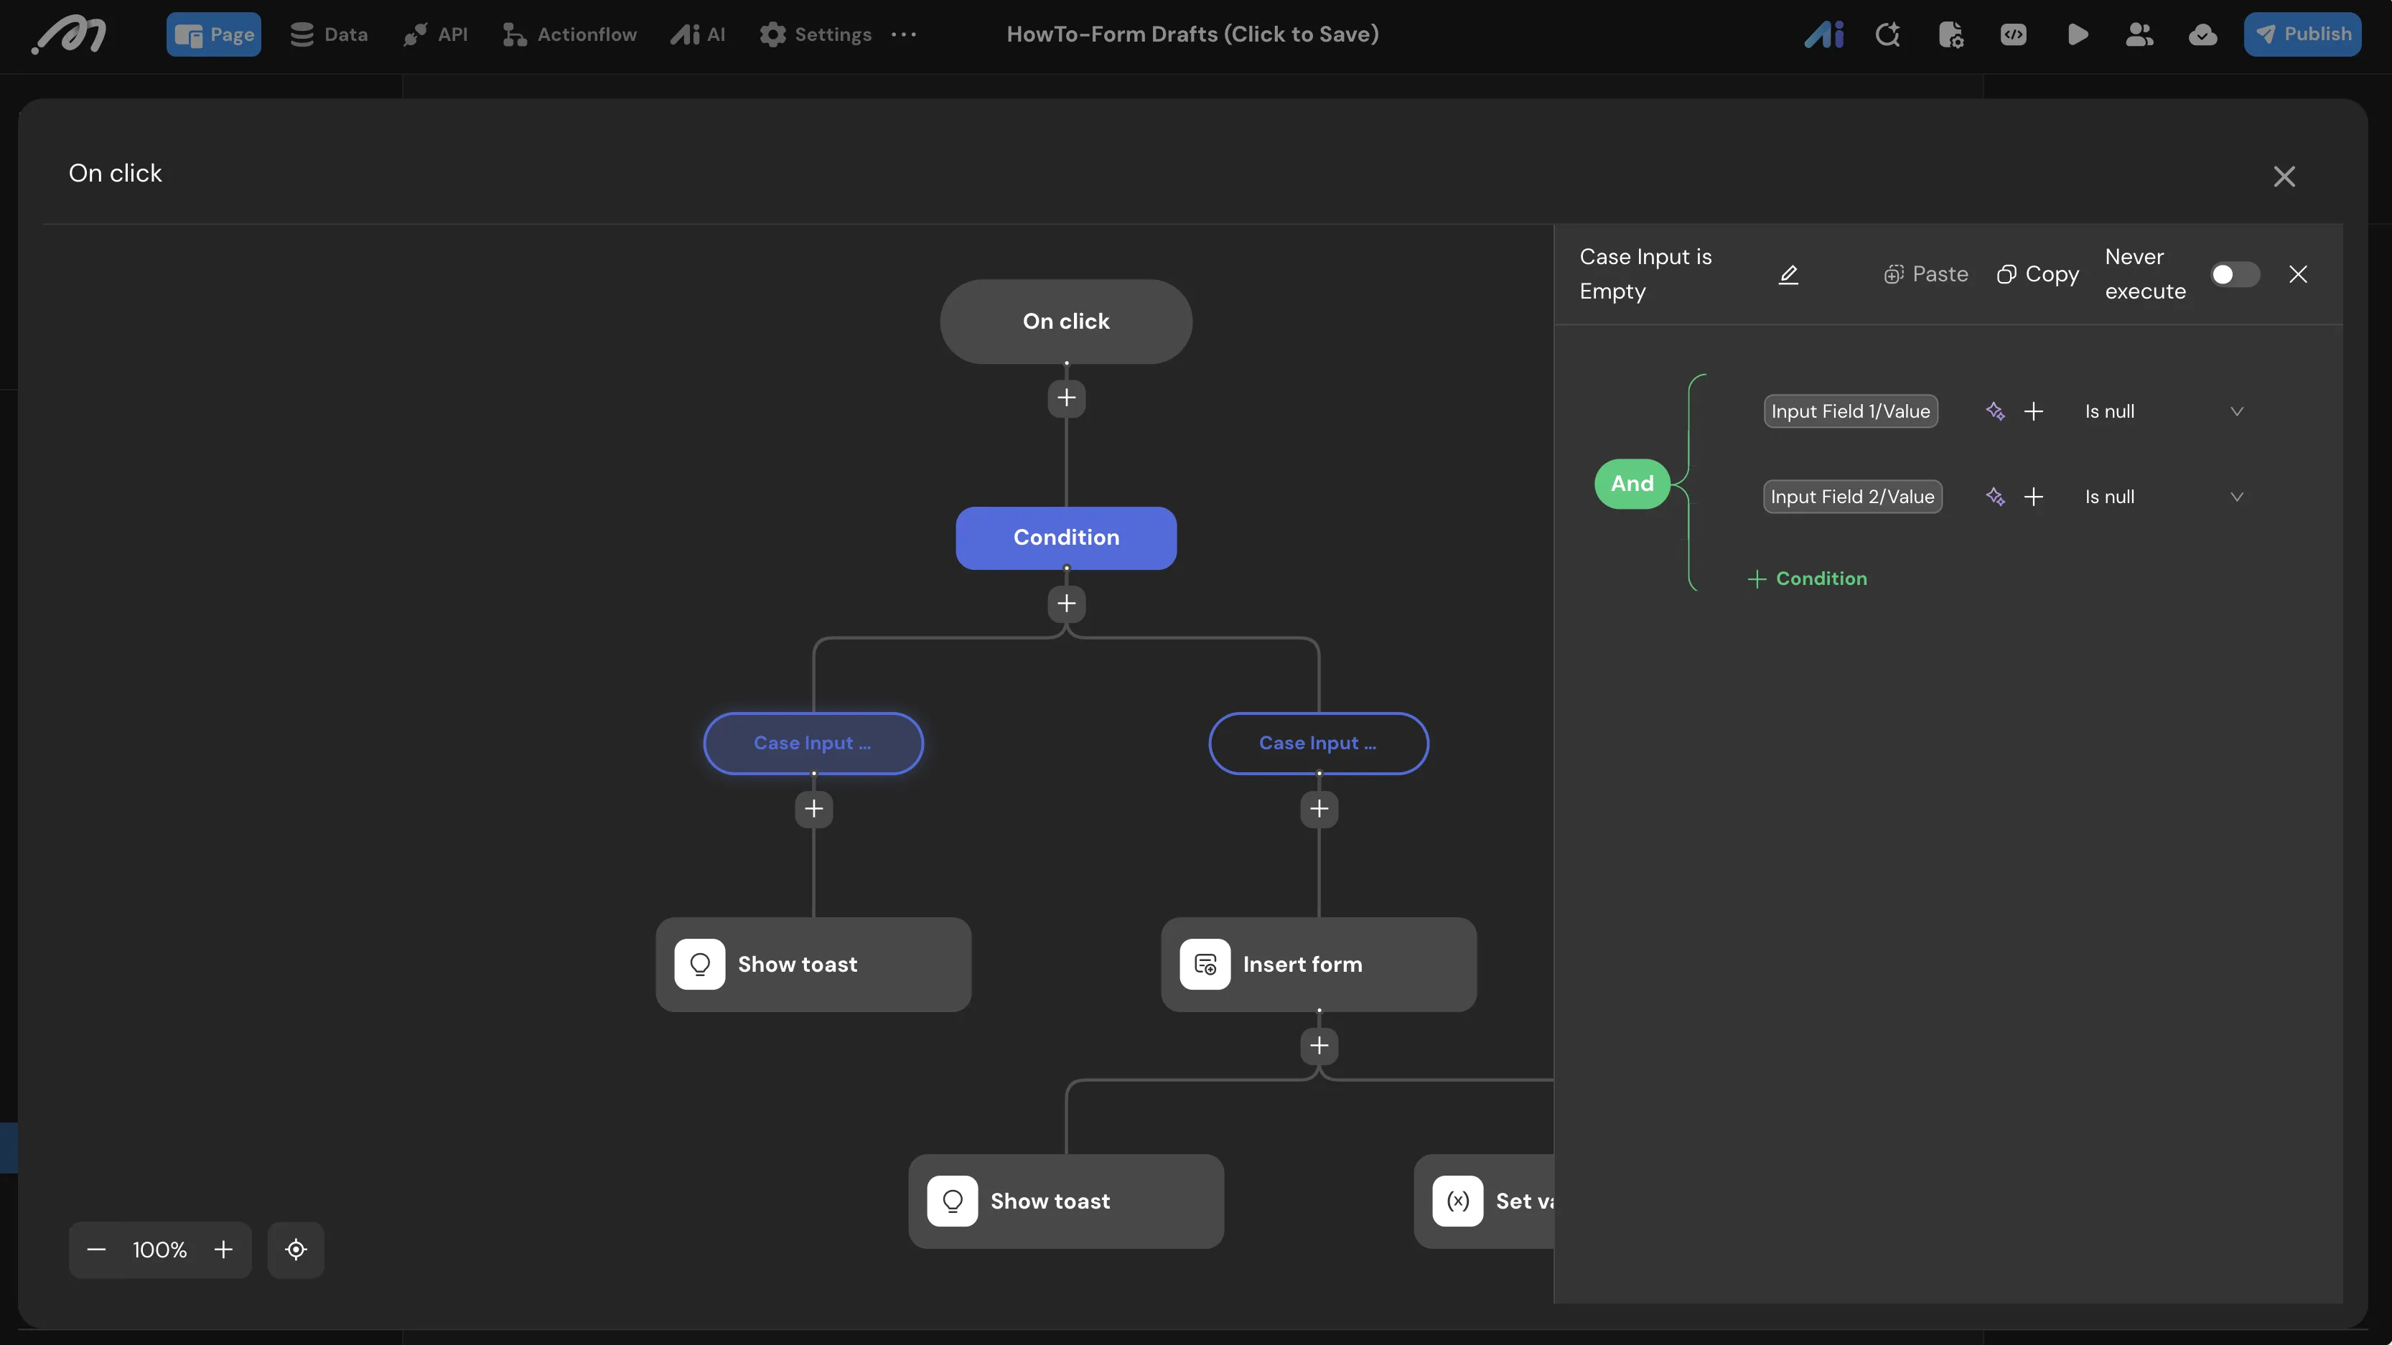Toggle the Never execute switch
Viewport: 2392px width, 1345px height.
click(2234, 275)
